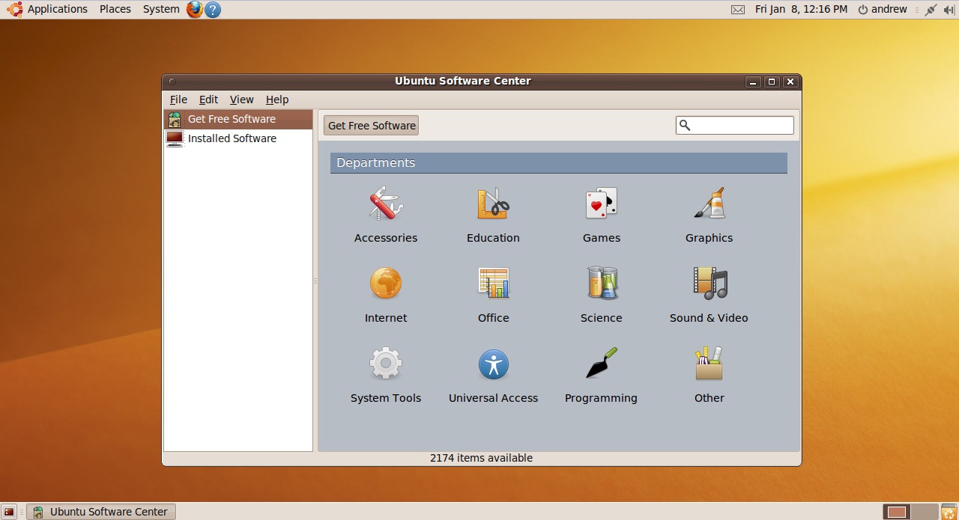This screenshot has height=520, width=959.
Task: Click the blue help icon in top panel
Action: click(x=213, y=10)
